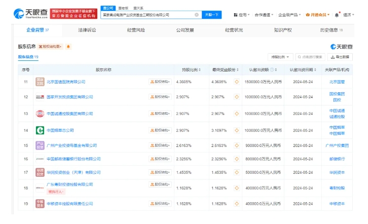368x224 pixels.
Task: Open the 知识产权 tab
Action: (x=283, y=30)
